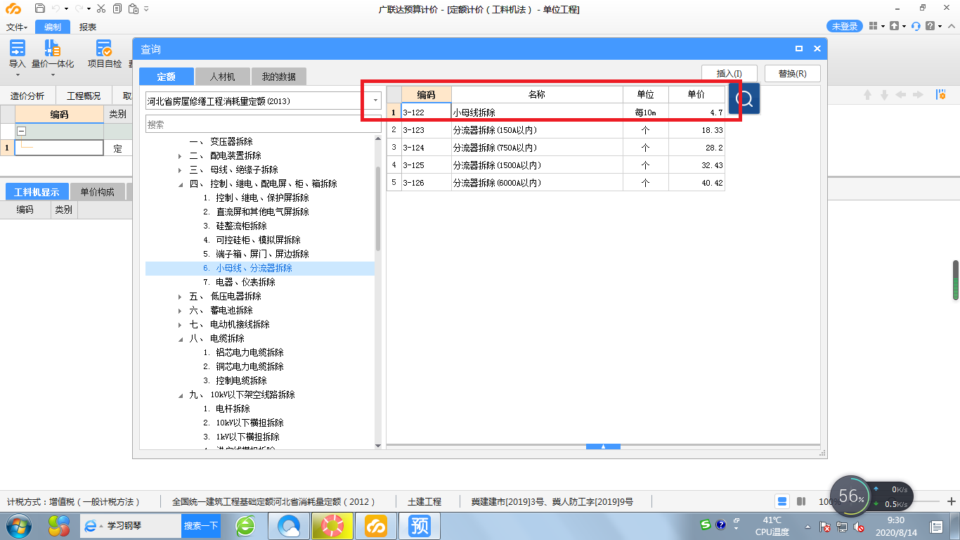
Task: Expand the 导入 dropdown arrow
Action: point(17,74)
